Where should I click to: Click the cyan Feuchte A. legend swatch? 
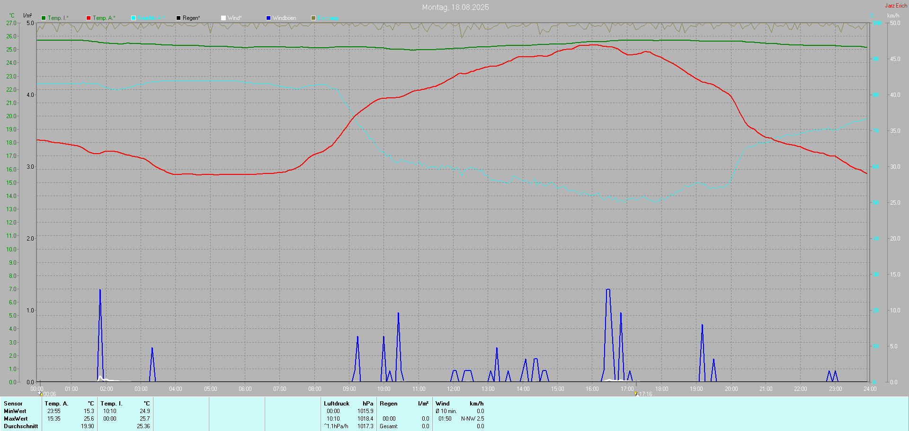[x=134, y=18]
